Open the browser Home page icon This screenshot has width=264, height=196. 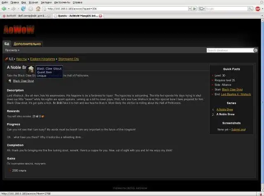38,9
